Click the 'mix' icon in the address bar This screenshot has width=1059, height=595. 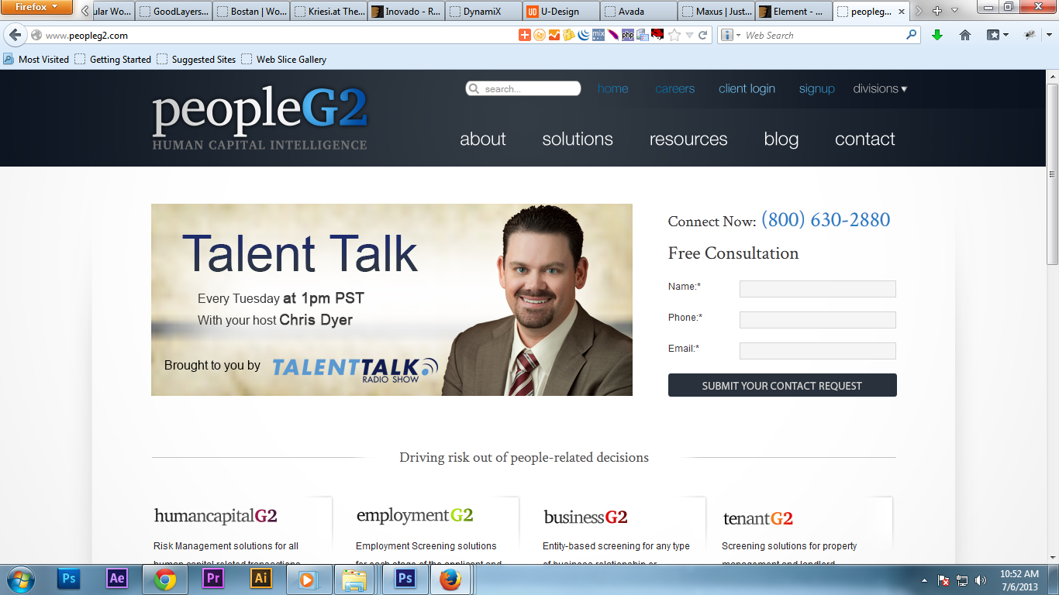(x=598, y=35)
